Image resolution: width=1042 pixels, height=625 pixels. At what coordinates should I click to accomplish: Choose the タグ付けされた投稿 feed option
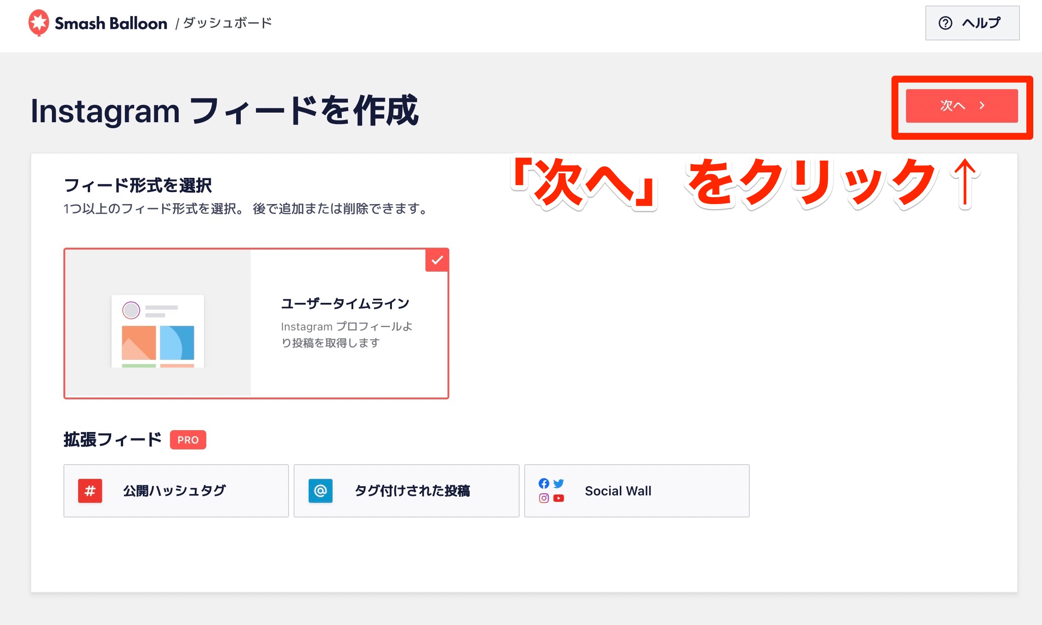[x=407, y=491]
